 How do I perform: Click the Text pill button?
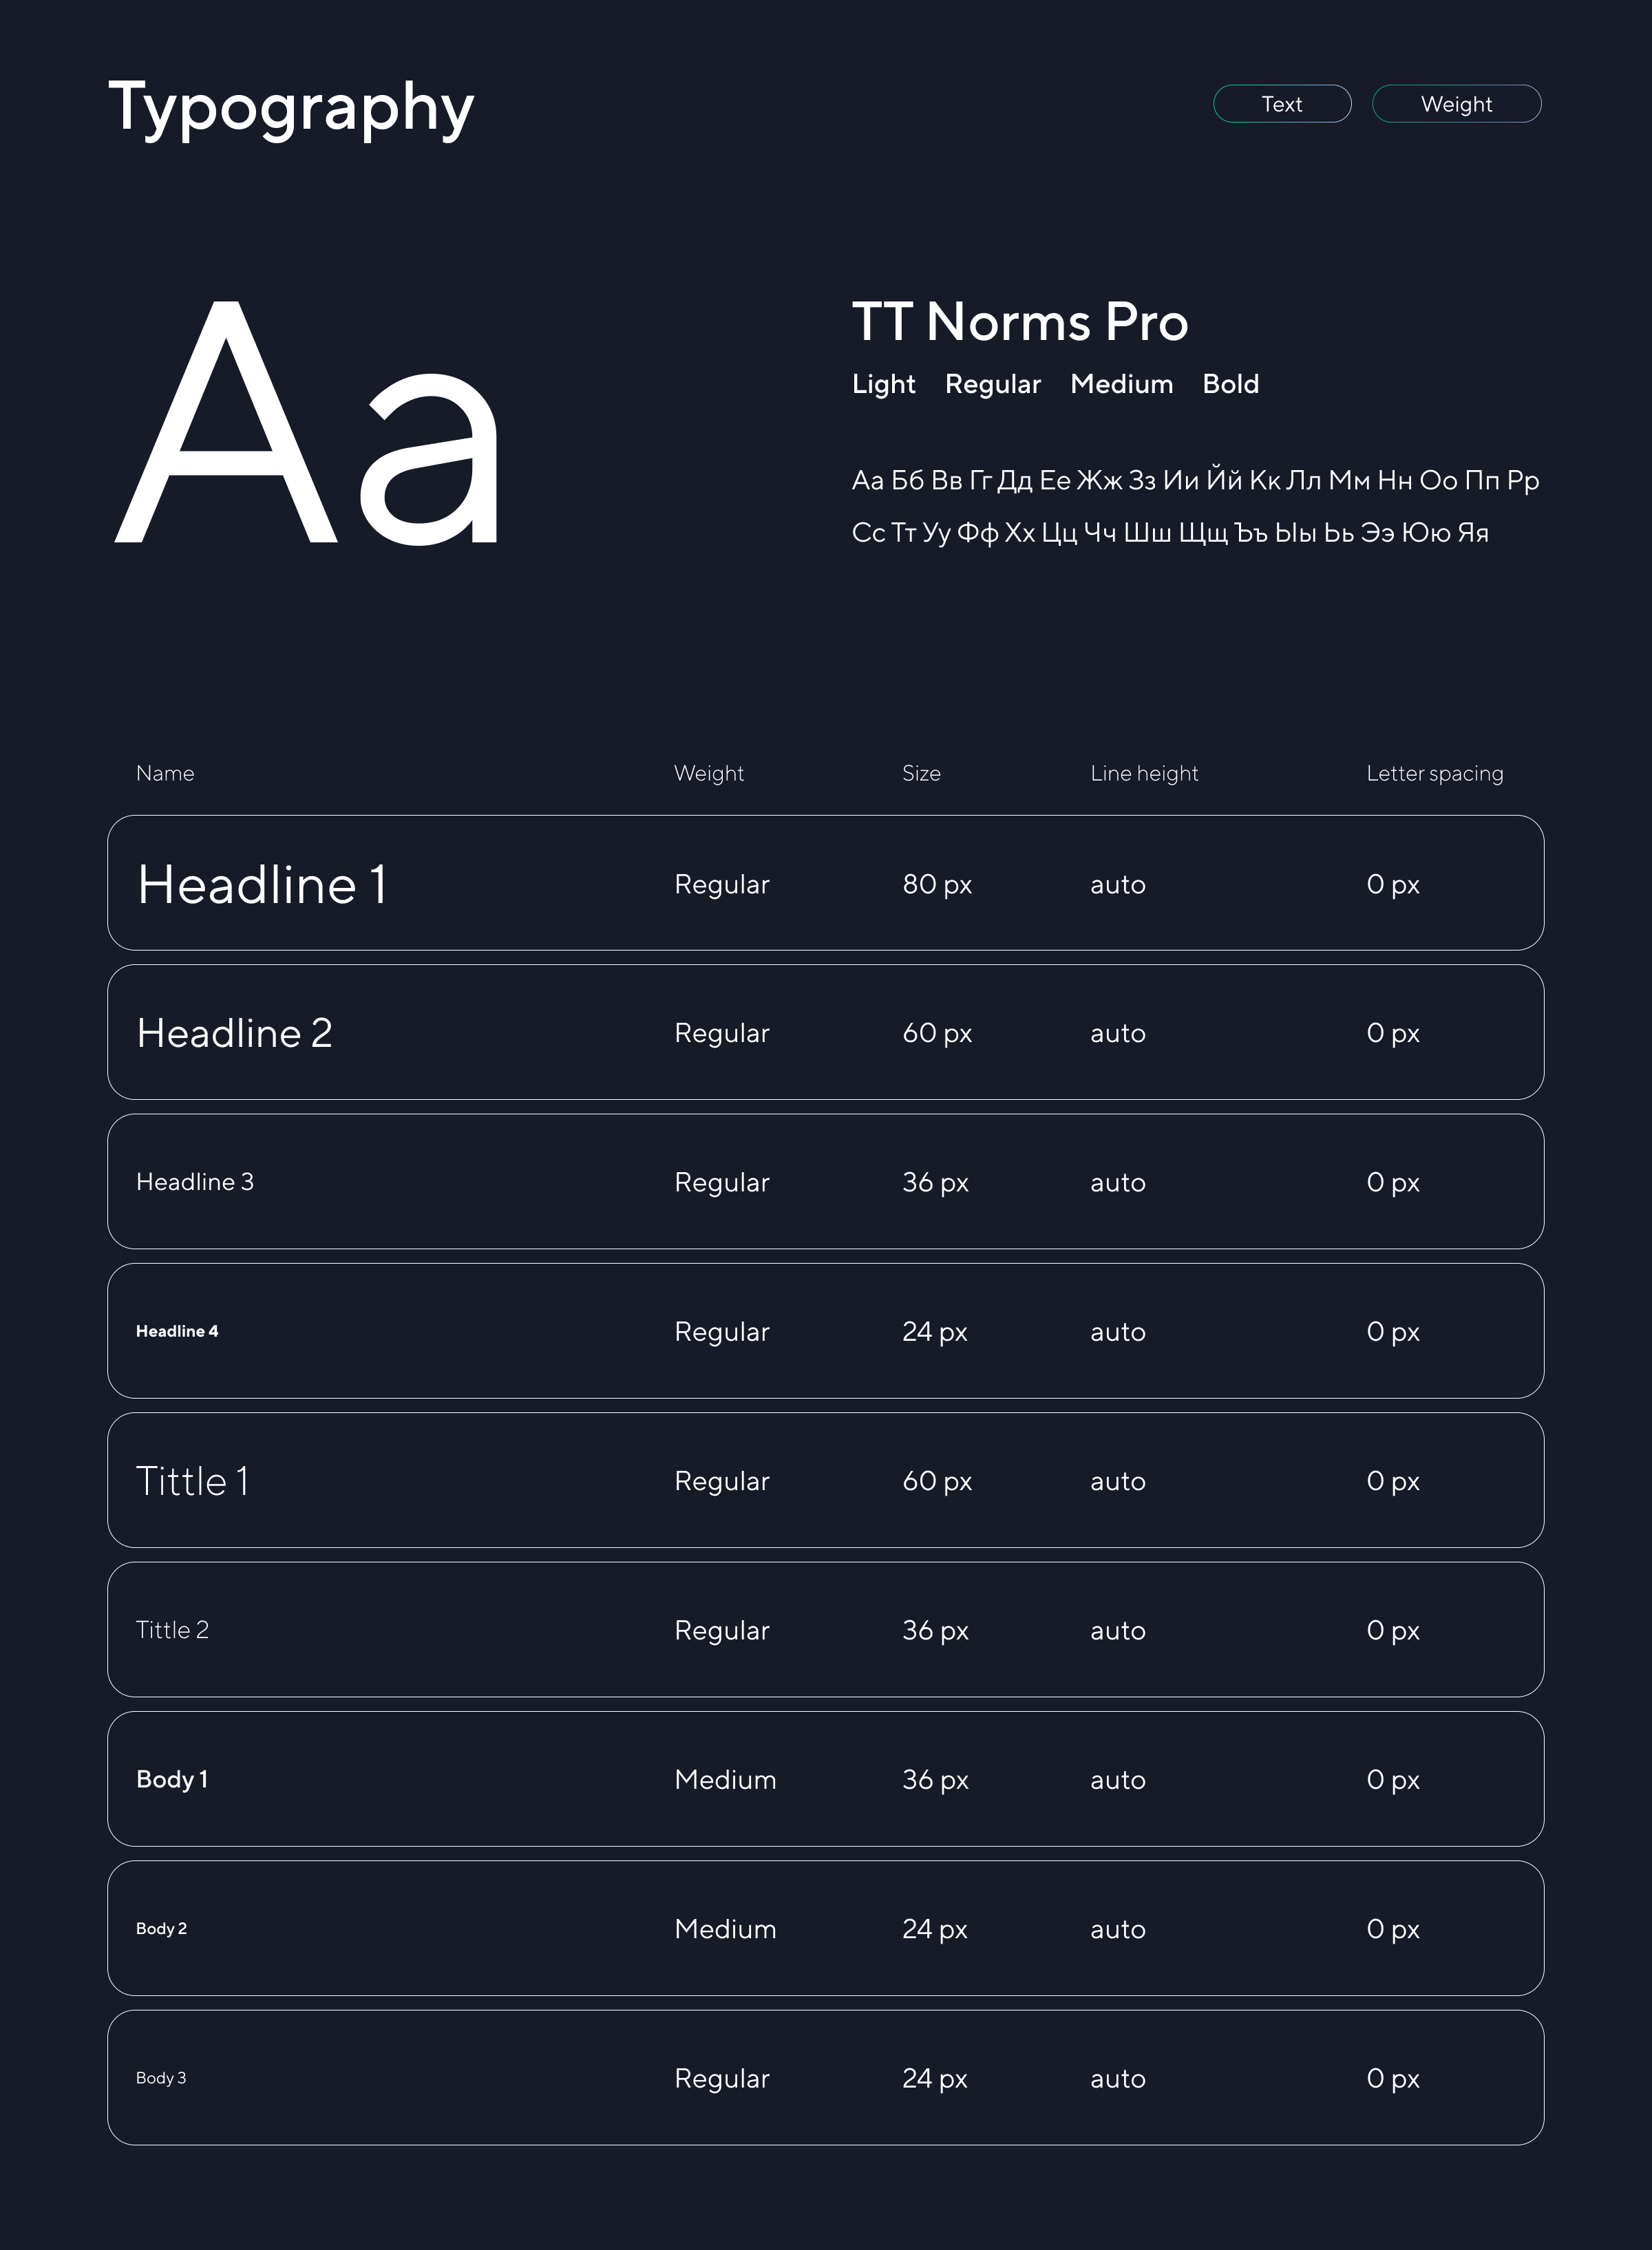coord(1281,104)
